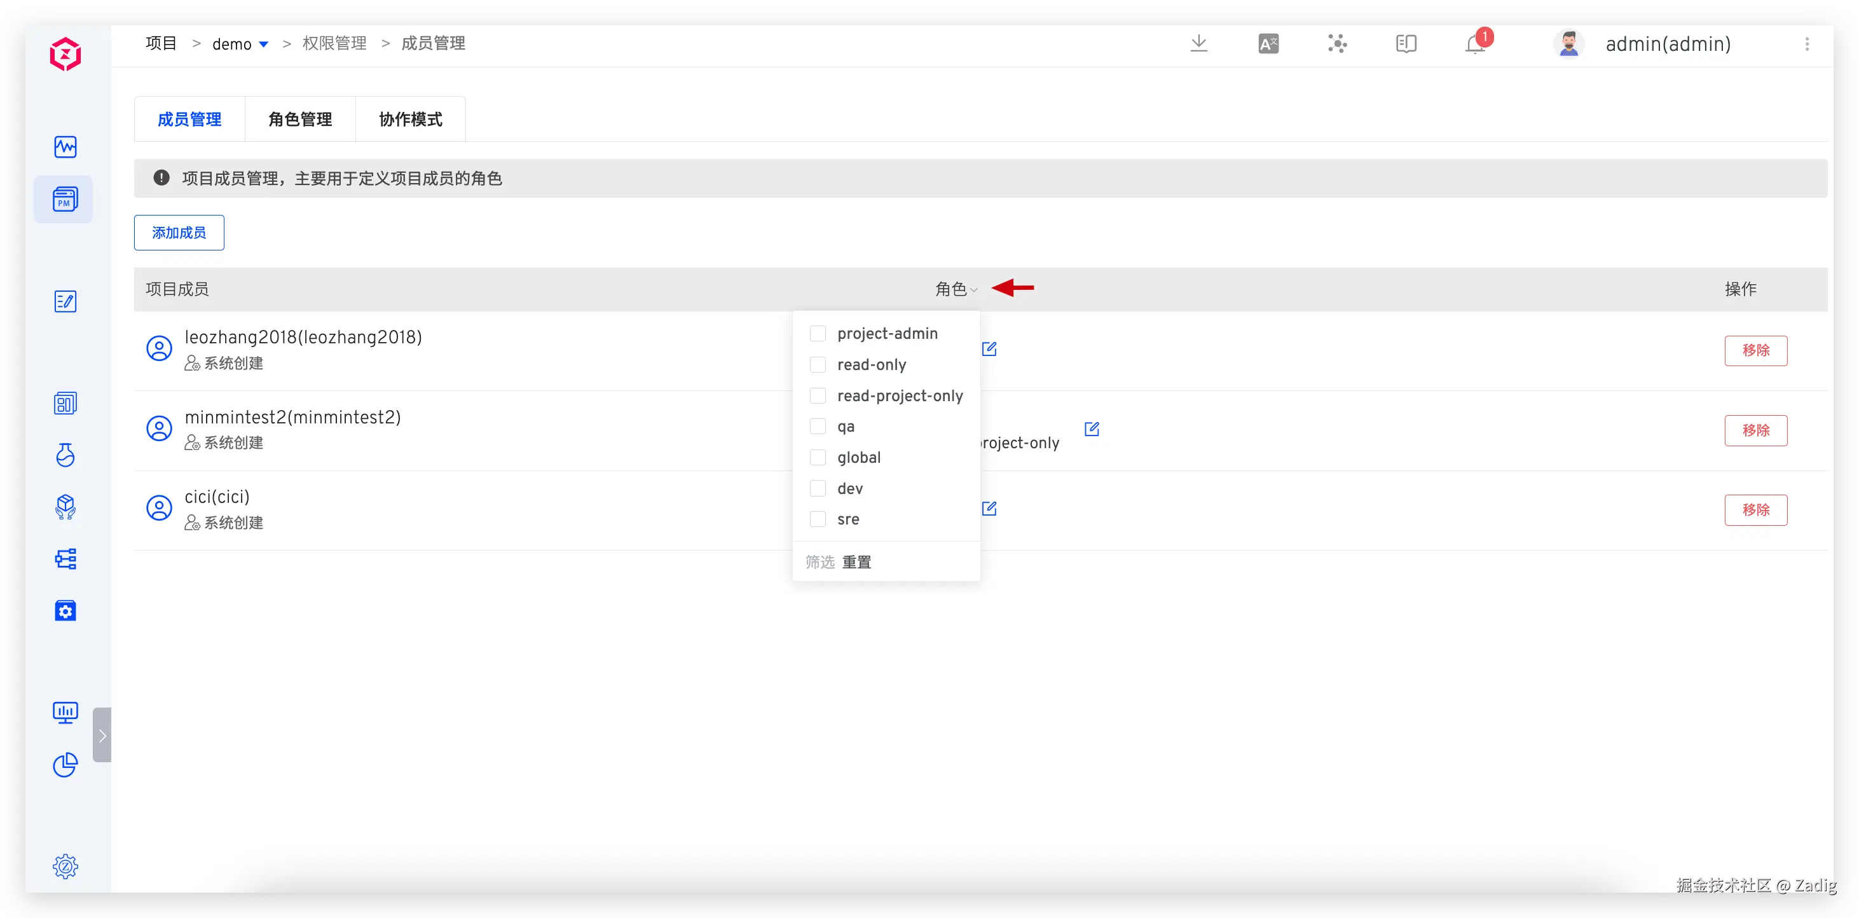Viewport: 1859px width, 918px height.
Task: Click edit role icon for cici
Action: coord(989,509)
